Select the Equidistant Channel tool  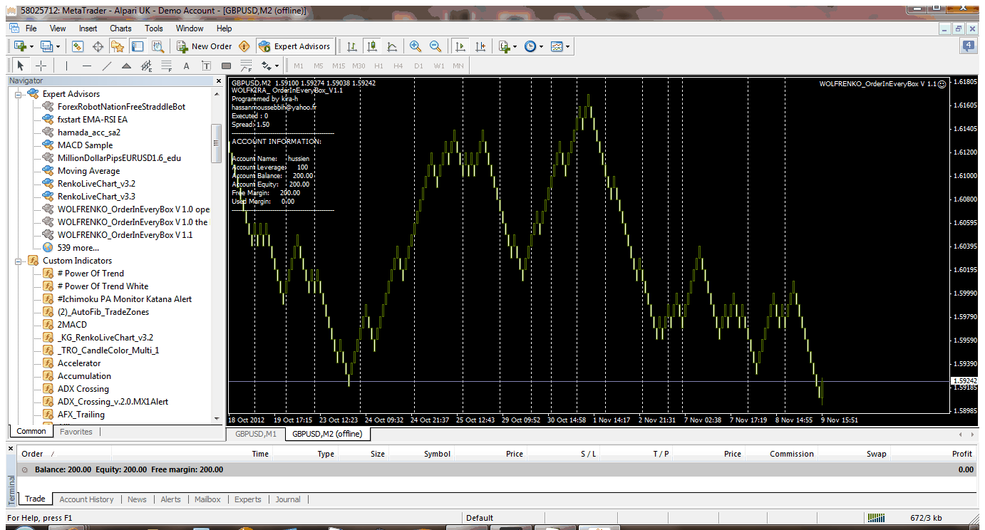coord(147,66)
